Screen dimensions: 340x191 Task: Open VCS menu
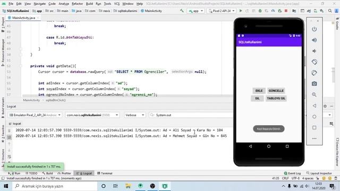tap(117, 4)
